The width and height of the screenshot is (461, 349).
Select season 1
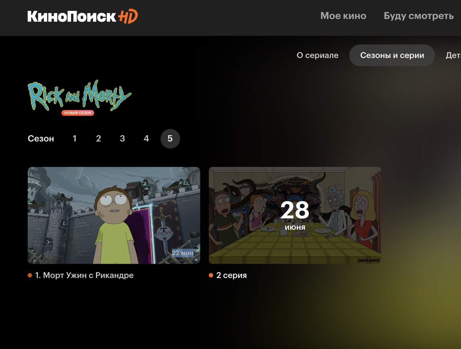[75, 139]
